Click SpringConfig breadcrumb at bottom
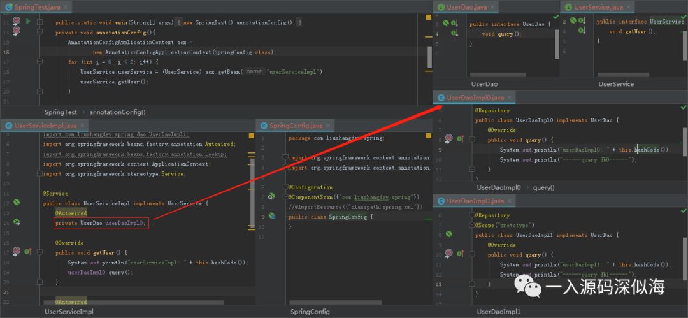This screenshot has width=688, height=318. tap(310, 312)
